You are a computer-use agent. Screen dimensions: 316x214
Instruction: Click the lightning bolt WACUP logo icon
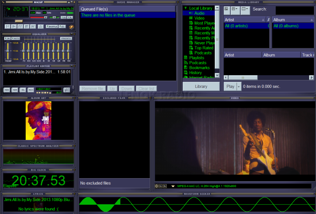tap(71, 26)
